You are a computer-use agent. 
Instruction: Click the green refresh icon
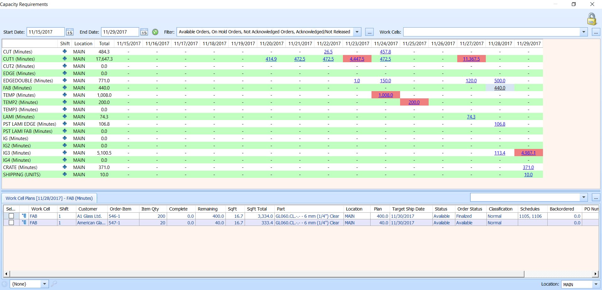155,32
